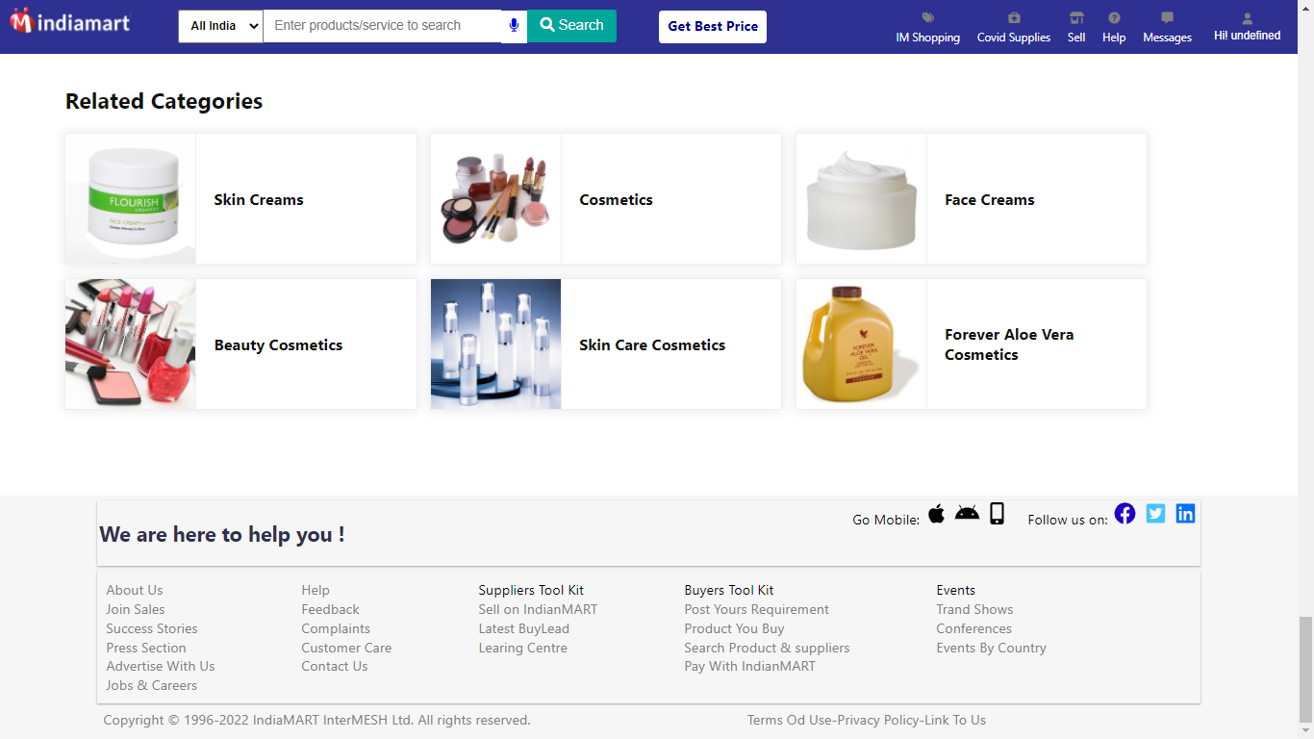Download the Apple iOS app
Image resolution: width=1314 pixels, height=739 pixels.
[x=936, y=513]
